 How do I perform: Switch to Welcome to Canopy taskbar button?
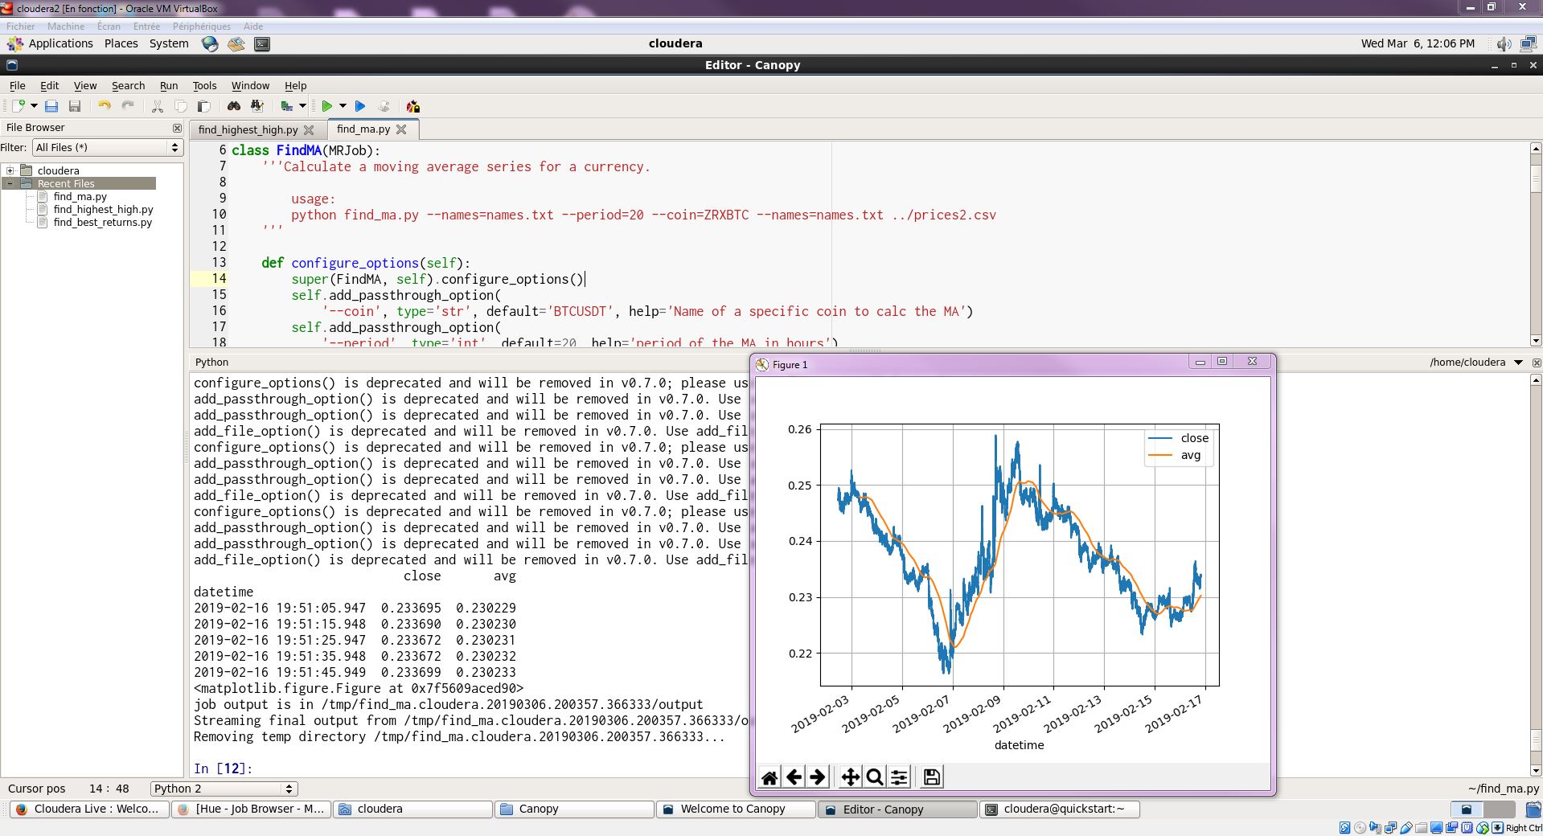[736, 809]
